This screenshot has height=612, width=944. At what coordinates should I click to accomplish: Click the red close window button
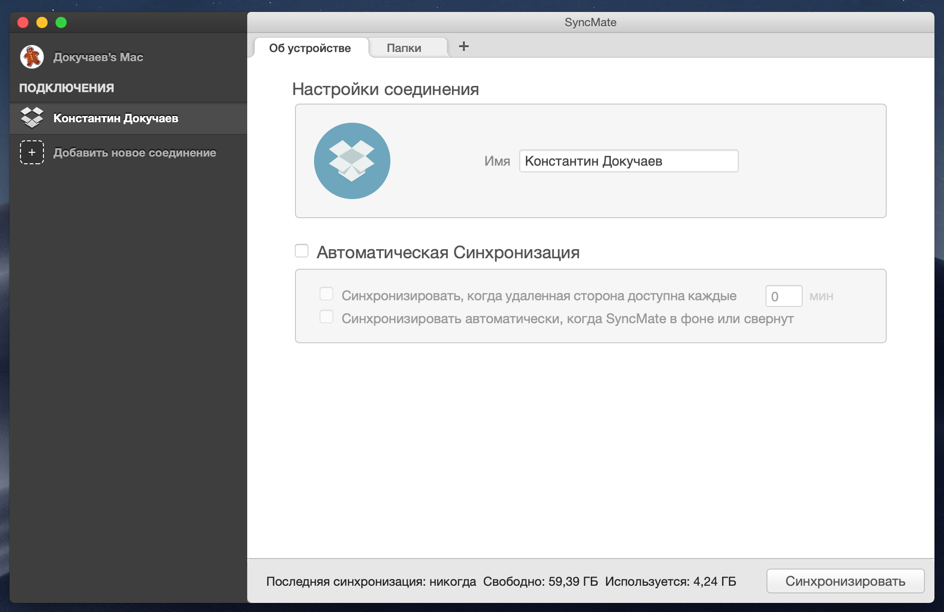[x=23, y=22]
